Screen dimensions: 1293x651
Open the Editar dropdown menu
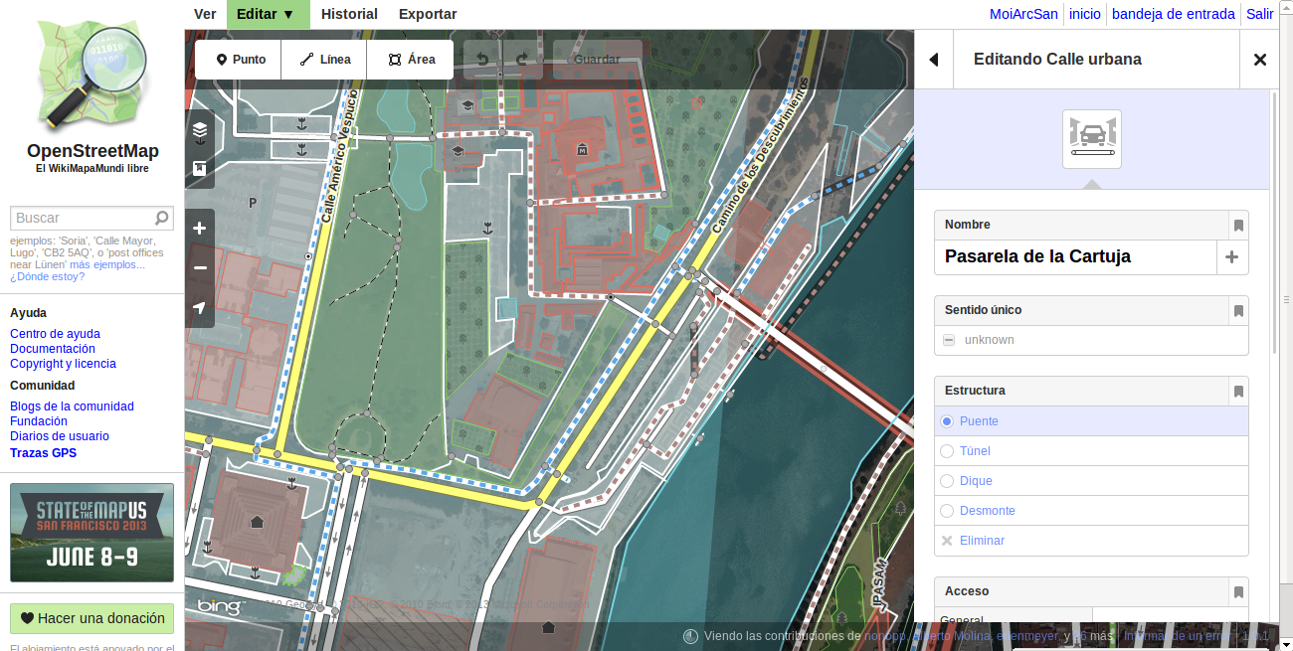[x=269, y=14]
